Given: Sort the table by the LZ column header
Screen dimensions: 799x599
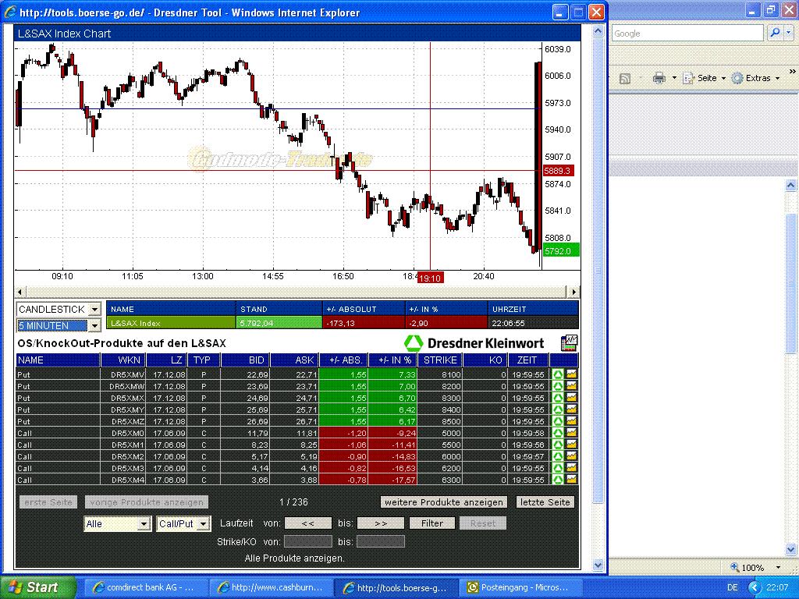Looking at the screenshot, I should coord(167,360).
